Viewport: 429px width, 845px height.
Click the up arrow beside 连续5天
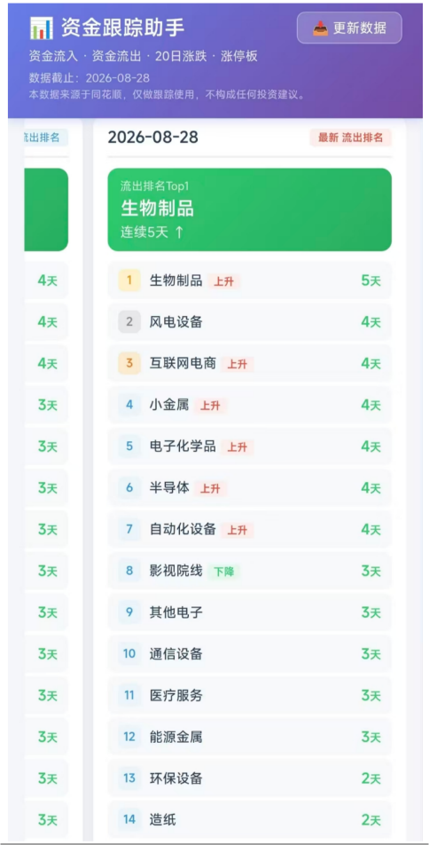179,233
